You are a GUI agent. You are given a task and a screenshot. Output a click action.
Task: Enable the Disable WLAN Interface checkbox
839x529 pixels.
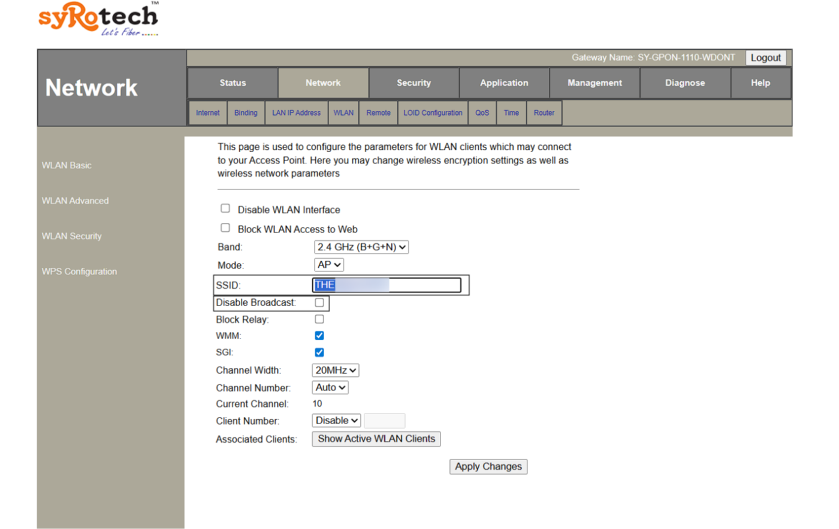point(225,208)
